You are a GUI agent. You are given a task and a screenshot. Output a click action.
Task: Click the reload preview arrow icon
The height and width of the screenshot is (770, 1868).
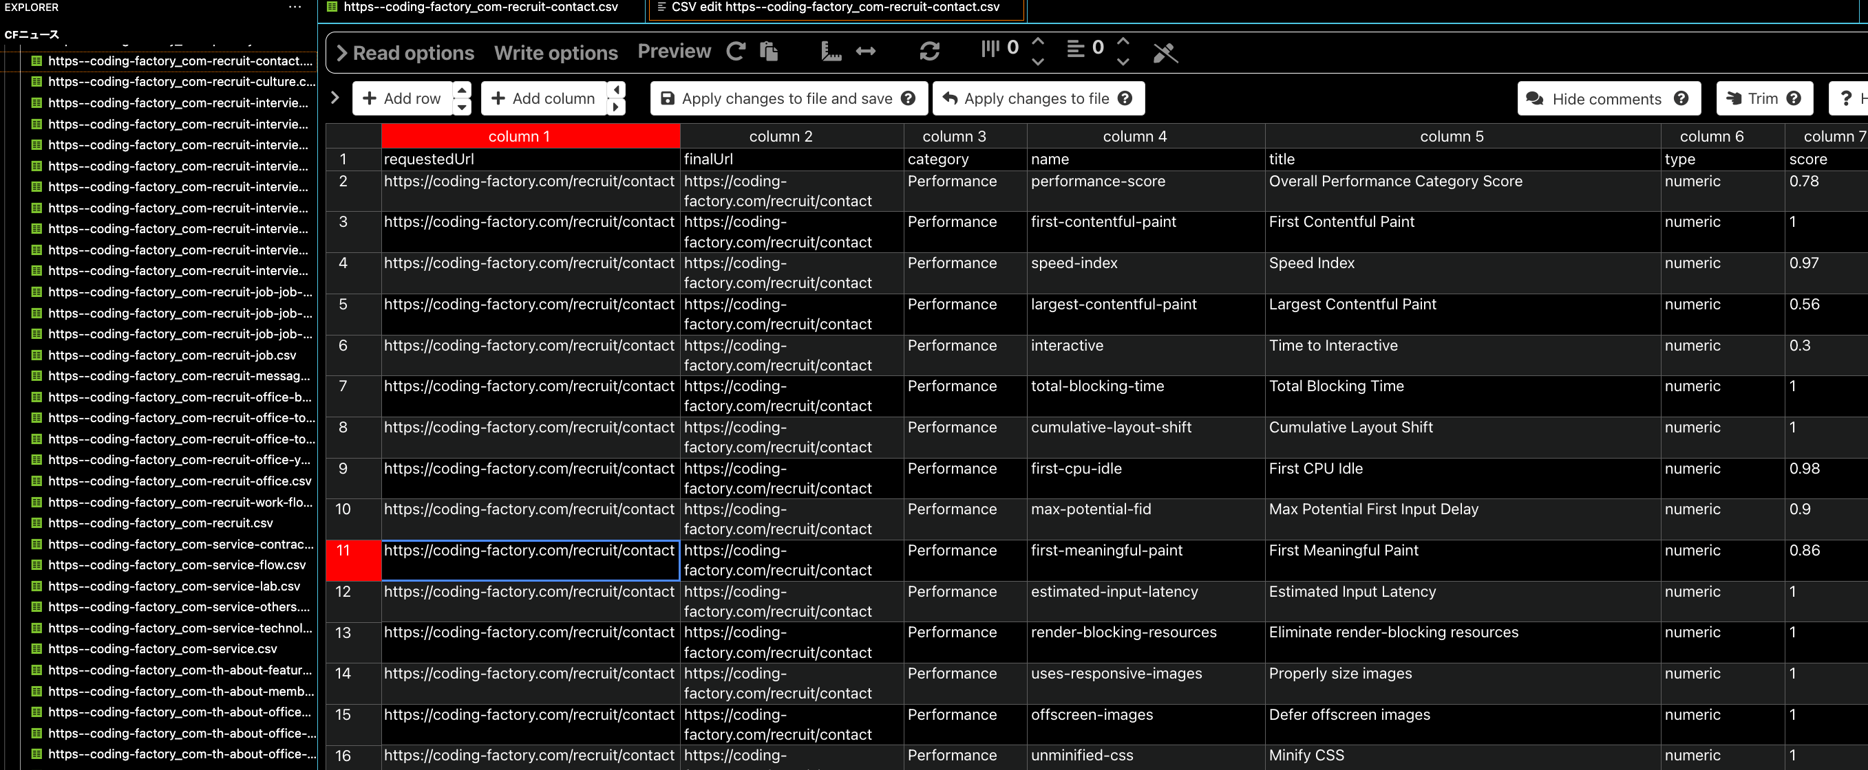736,52
